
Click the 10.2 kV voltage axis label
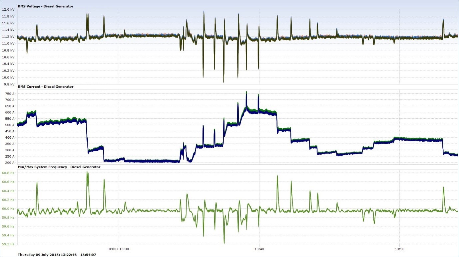point(8,70)
